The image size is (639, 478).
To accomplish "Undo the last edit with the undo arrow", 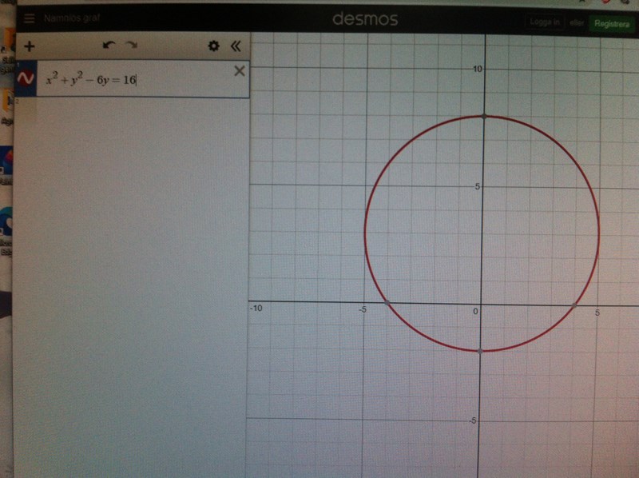I will point(109,46).
